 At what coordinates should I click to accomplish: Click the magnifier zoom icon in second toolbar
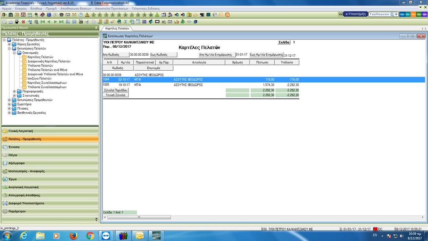(x=36, y=22)
